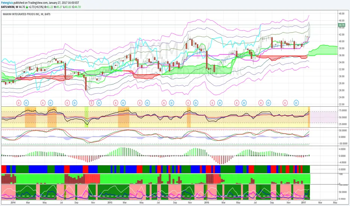350x206 pixels.
Task: Open the Petergluis author profile link
Action: click(x=7, y=3)
